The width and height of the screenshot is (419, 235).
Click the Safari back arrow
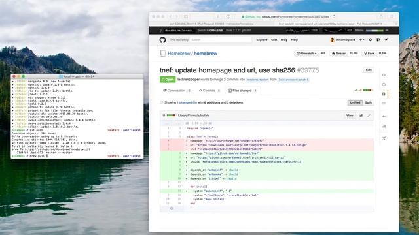(x=170, y=16)
